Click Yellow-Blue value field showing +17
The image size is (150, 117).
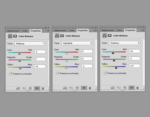pyautogui.click(x=134, y=66)
